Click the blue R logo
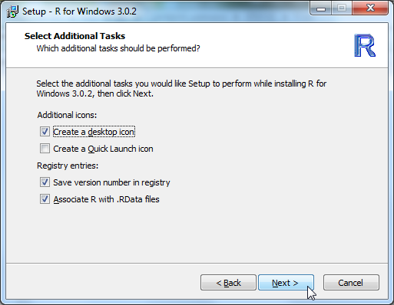Image resolution: width=394 pixels, height=305 pixels. tap(365, 45)
